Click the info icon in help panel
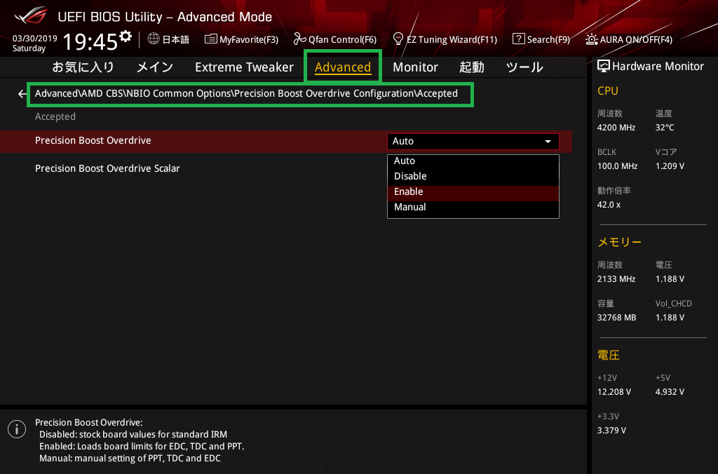Viewport: 718px width, 474px height. (x=17, y=429)
